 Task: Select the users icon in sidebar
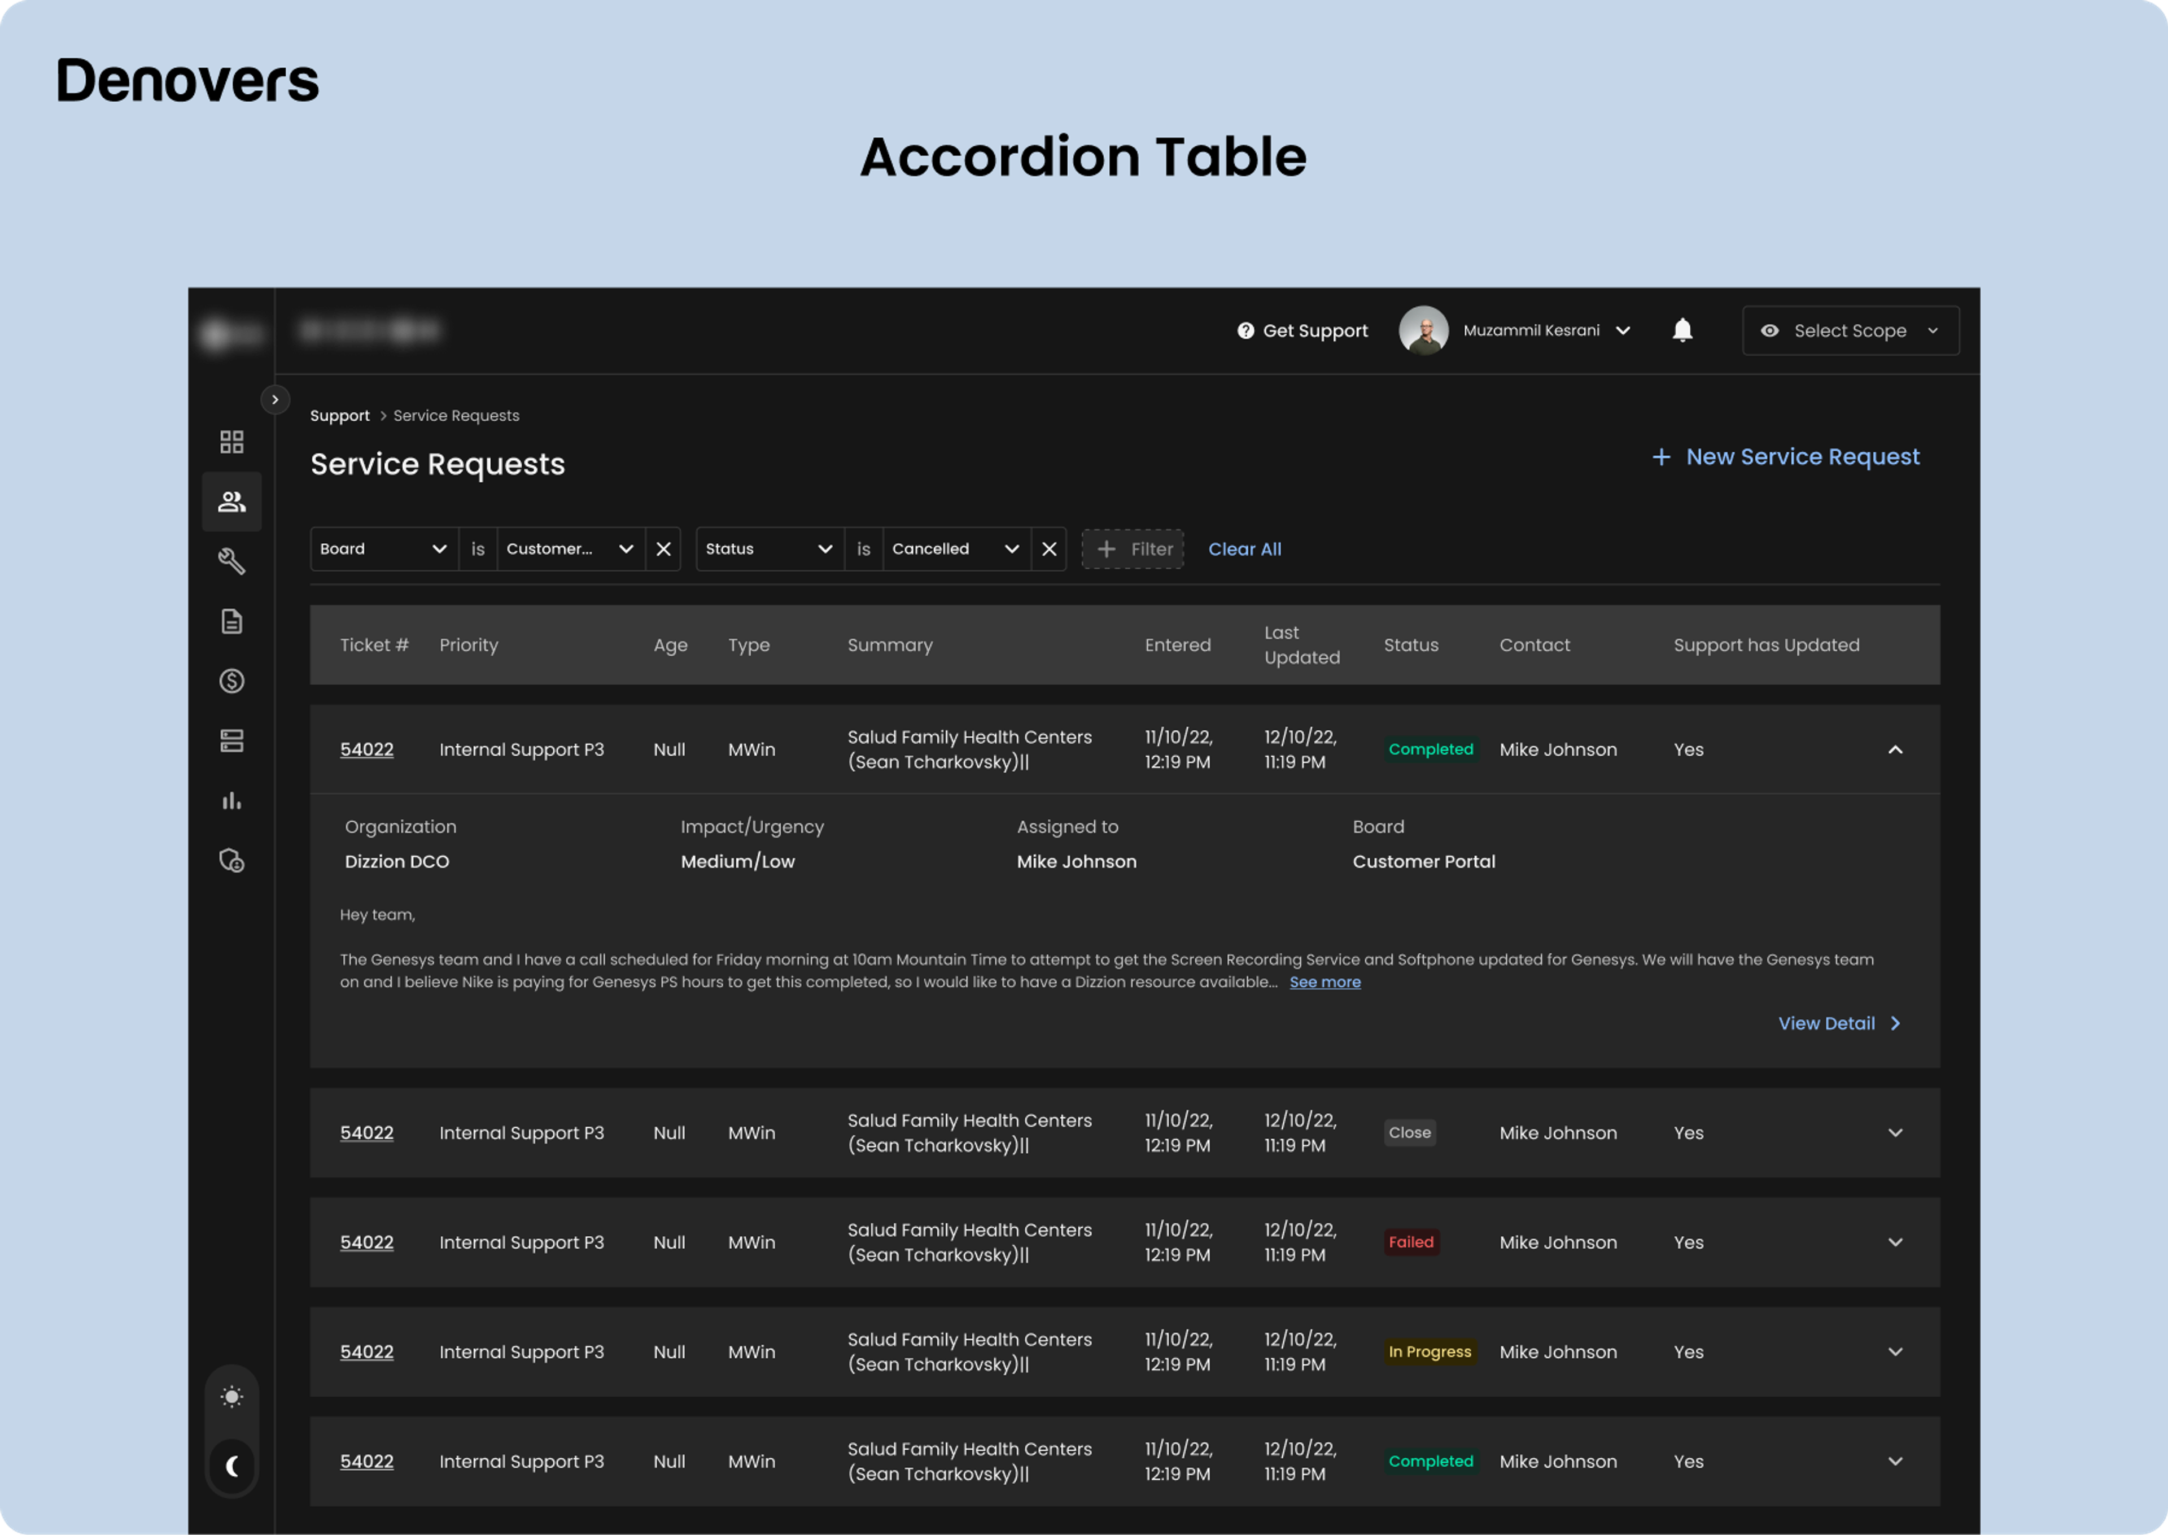[x=231, y=502]
